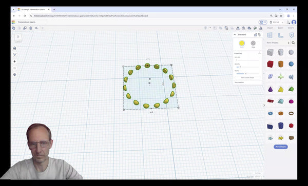
Task: Reload the browser page
Action: (x=25, y=16)
